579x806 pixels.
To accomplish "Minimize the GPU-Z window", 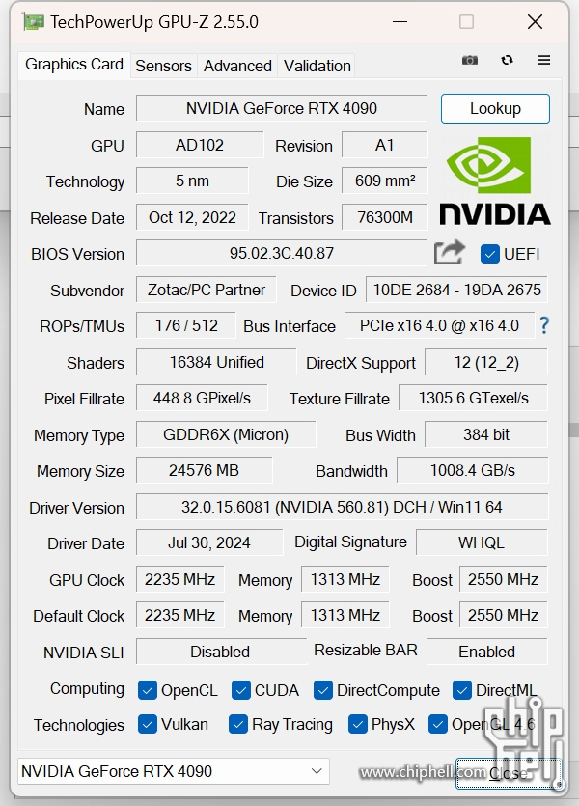I will coord(400,22).
